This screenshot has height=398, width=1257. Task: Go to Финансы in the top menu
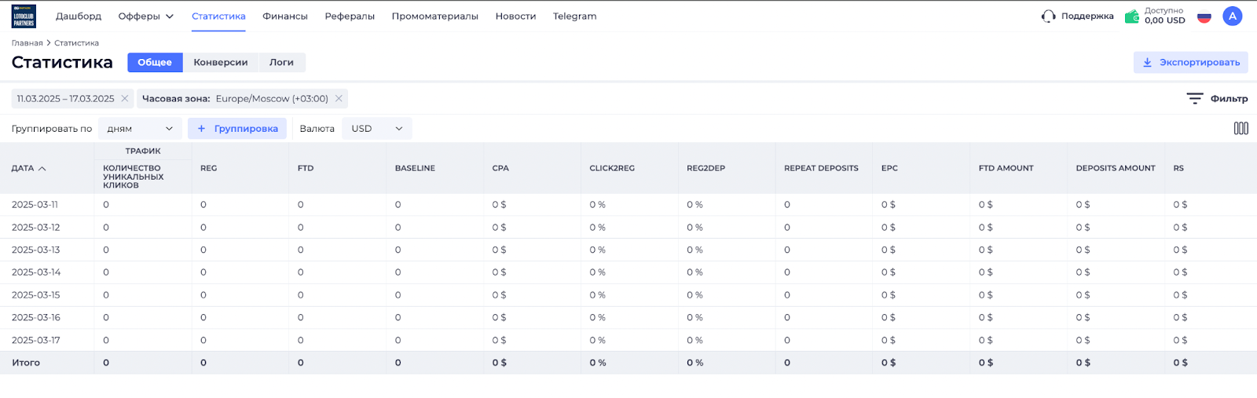(284, 16)
